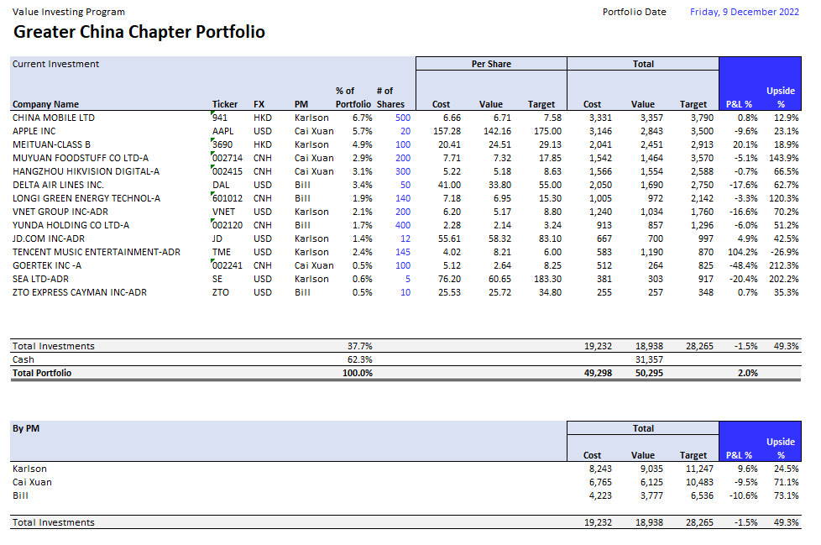Click the 'By PM' section header
The image size is (821, 545).
(x=26, y=428)
